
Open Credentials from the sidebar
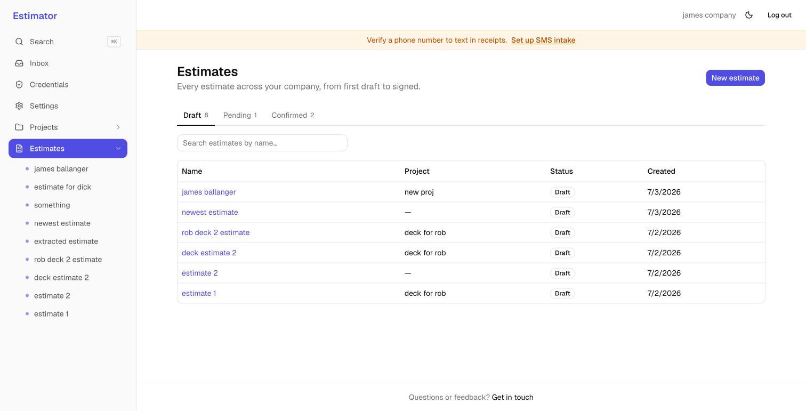68,84
